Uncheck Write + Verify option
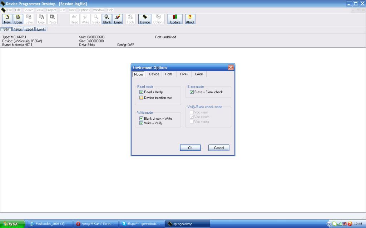 coord(141,123)
